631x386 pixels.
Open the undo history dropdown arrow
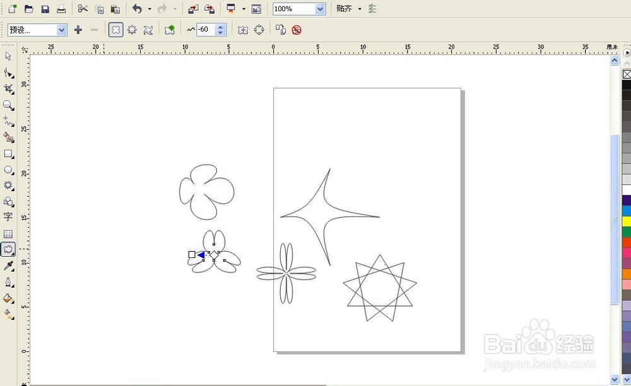(x=150, y=8)
